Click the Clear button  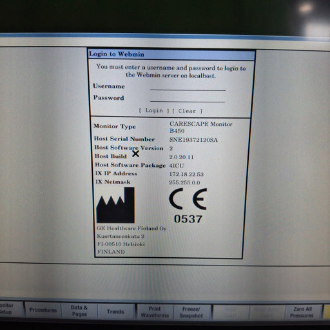[187, 111]
